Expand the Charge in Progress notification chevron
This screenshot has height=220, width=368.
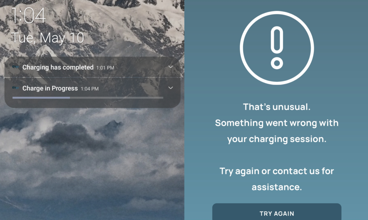(x=171, y=88)
